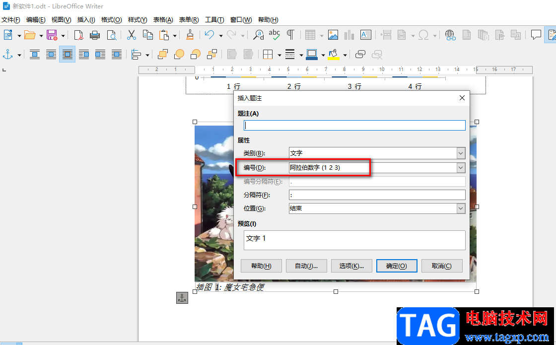Image resolution: width=556 pixels, height=345 pixels.
Task: Click the Borders icon
Action: point(268,55)
